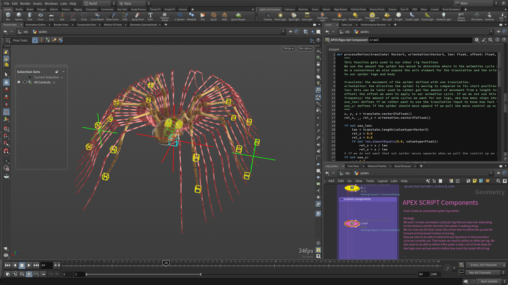The width and height of the screenshot is (508, 285).
Task: Toggle the first Pose Tools mode button
Action: (x=34, y=41)
